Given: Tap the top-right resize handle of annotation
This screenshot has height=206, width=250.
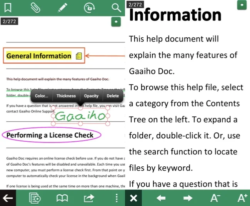Looking at the screenshot, I should click(108, 108).
